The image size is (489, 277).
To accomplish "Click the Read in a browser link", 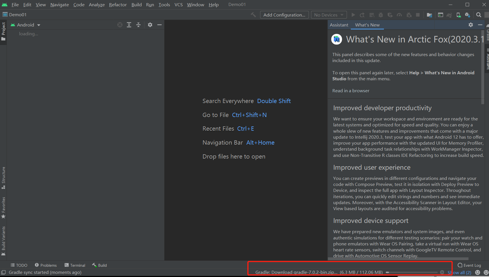I will coord(351,91).
